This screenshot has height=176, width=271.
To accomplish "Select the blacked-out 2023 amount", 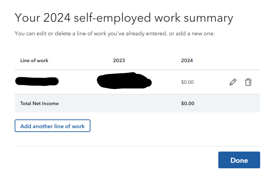I will tap(124, 81).
